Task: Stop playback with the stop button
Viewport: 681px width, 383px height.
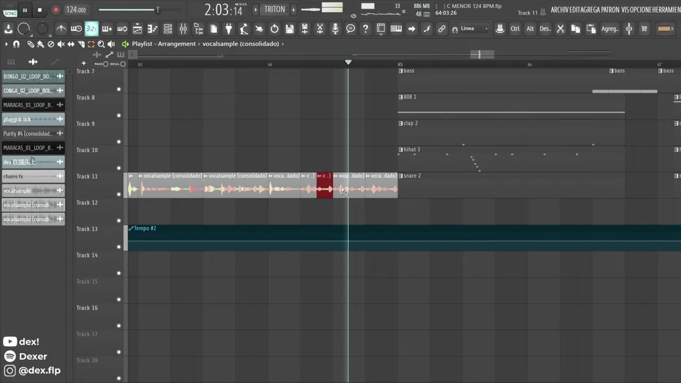Action: point(40,10)
